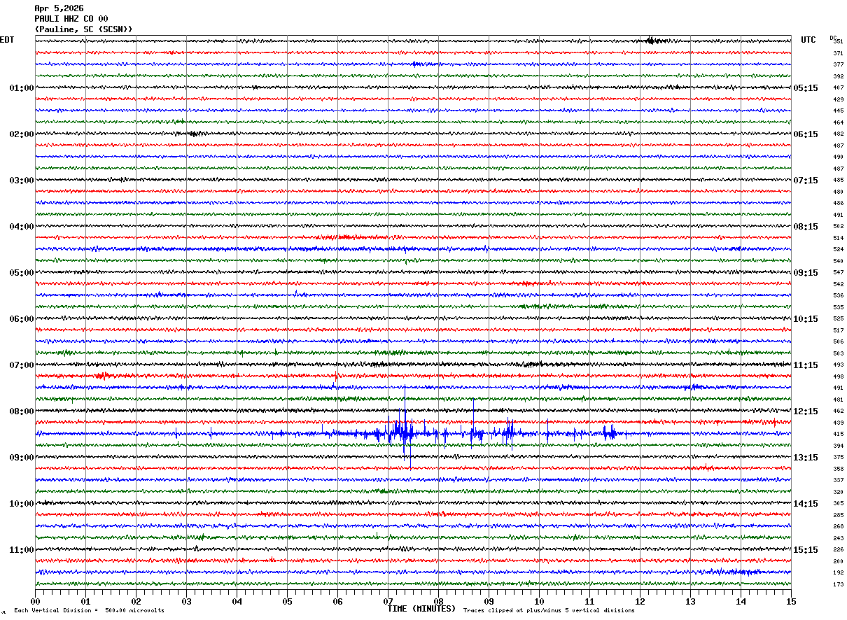The width and height of the screenshot is (847, 620).
Task: Click the 15 minute tick on x-axis
Action: point(790,601)
